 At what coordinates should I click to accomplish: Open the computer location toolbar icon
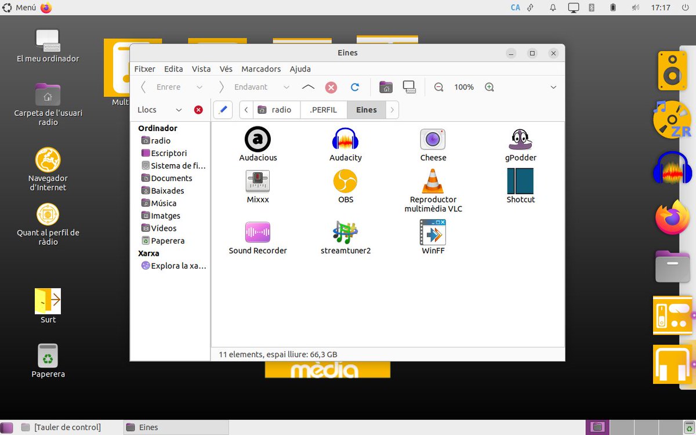[409, 87]
